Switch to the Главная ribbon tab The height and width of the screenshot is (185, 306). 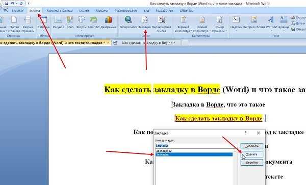tap(17, 11)
